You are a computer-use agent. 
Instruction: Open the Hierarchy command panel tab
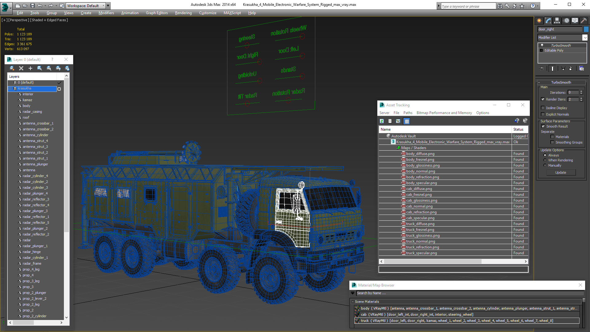point(557,21)
